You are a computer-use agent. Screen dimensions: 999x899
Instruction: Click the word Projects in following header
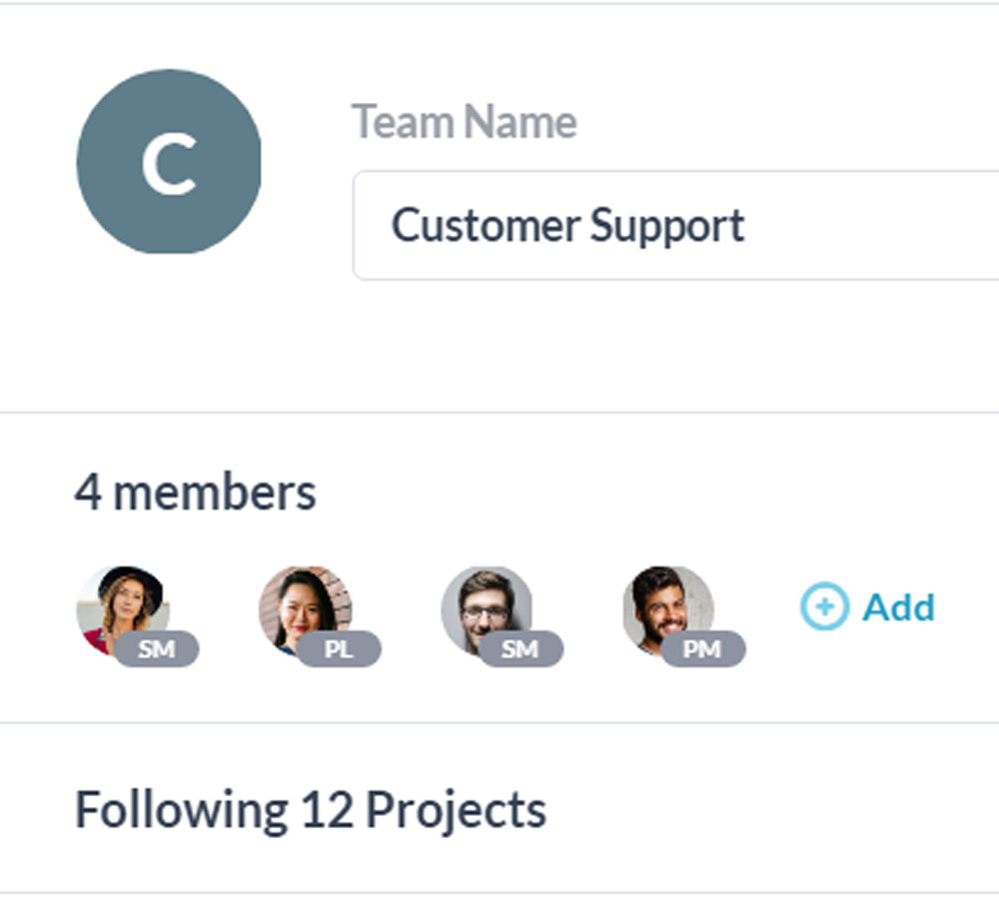coord(456,809)
